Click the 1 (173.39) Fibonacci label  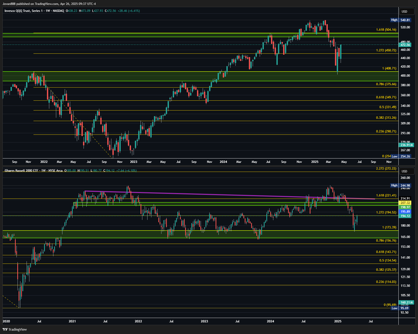coord(389,227)
